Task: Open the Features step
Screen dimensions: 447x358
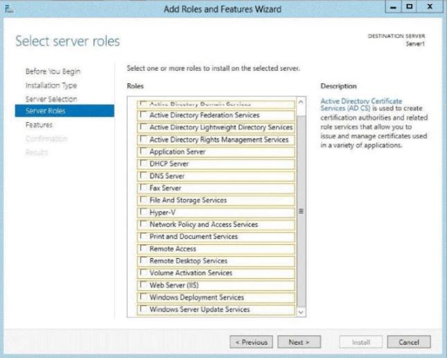Action: pos(39,125)
